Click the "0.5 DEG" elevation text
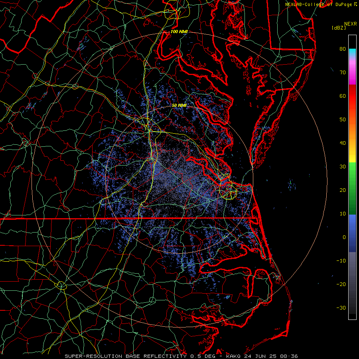The image size is (359, 359). (203, 356)
